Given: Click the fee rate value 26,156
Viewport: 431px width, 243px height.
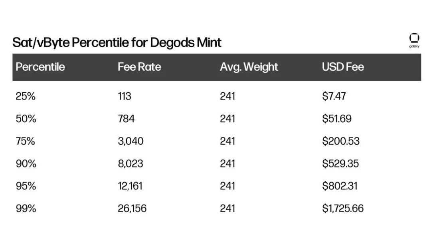Looking at the screenshot, I should pyautogui.click(x=132, y=209).
